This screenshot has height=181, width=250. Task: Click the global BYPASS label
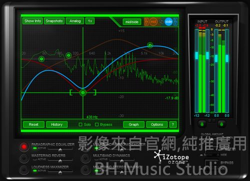point(227,162)
